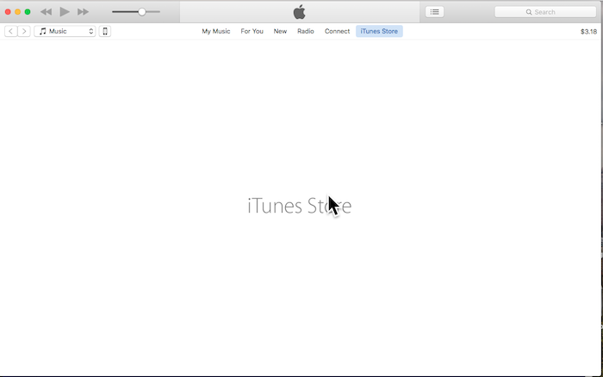Screen dimensions: 603x377
Task: Click the Search field
Action: pos(545,12)
